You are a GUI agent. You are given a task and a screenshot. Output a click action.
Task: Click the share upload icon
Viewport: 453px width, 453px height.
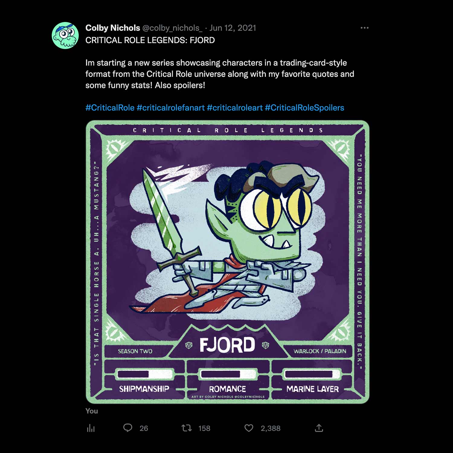(319, 428)
